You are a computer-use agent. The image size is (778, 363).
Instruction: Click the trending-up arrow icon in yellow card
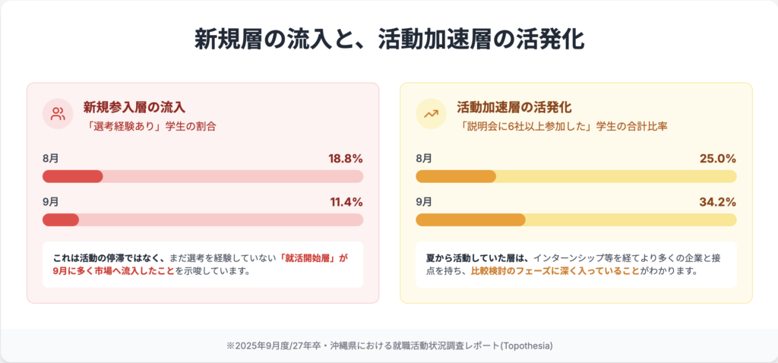click(431, 115)
